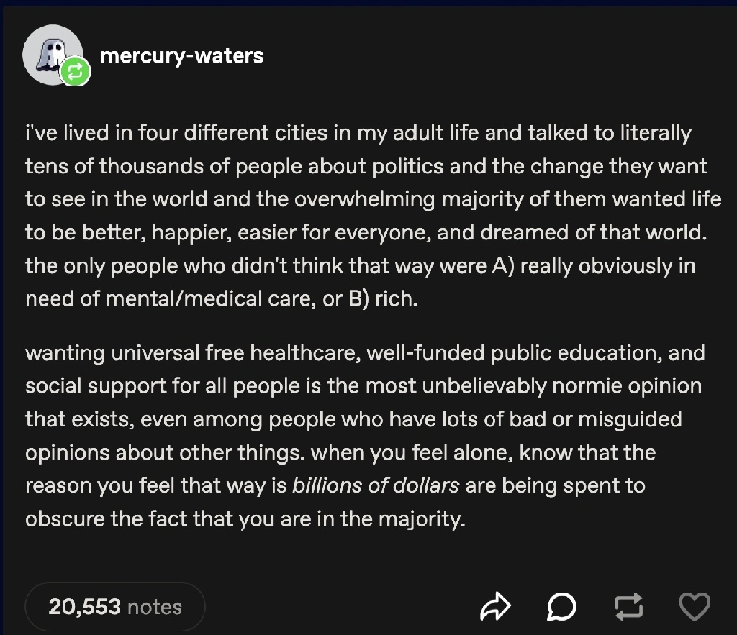This screenshot has height=635, width=737.
Task: Click 'tens of thousands of people' text
Action: 163,166
